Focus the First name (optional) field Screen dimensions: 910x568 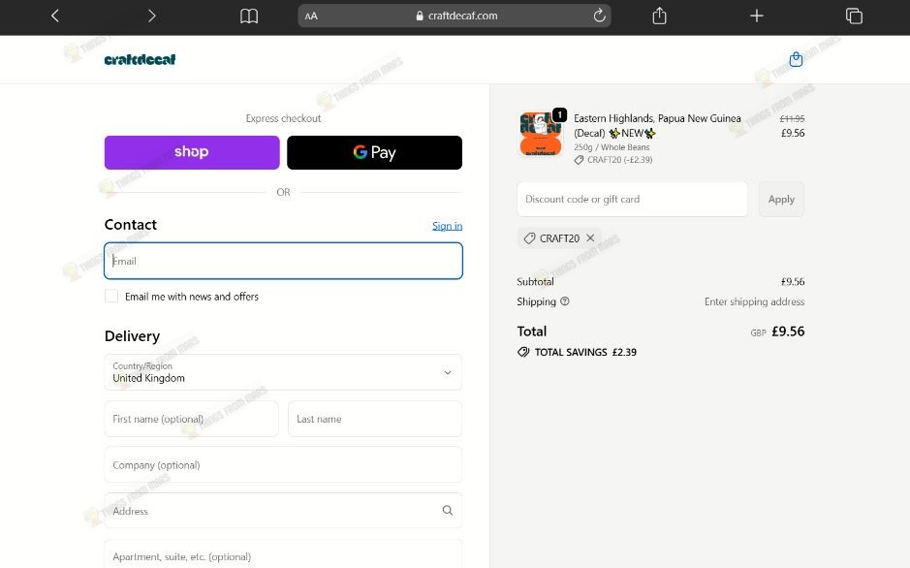click(x=192, y=419)
